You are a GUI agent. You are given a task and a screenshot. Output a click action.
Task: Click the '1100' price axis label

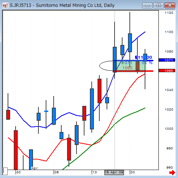(x=169, y=32)
